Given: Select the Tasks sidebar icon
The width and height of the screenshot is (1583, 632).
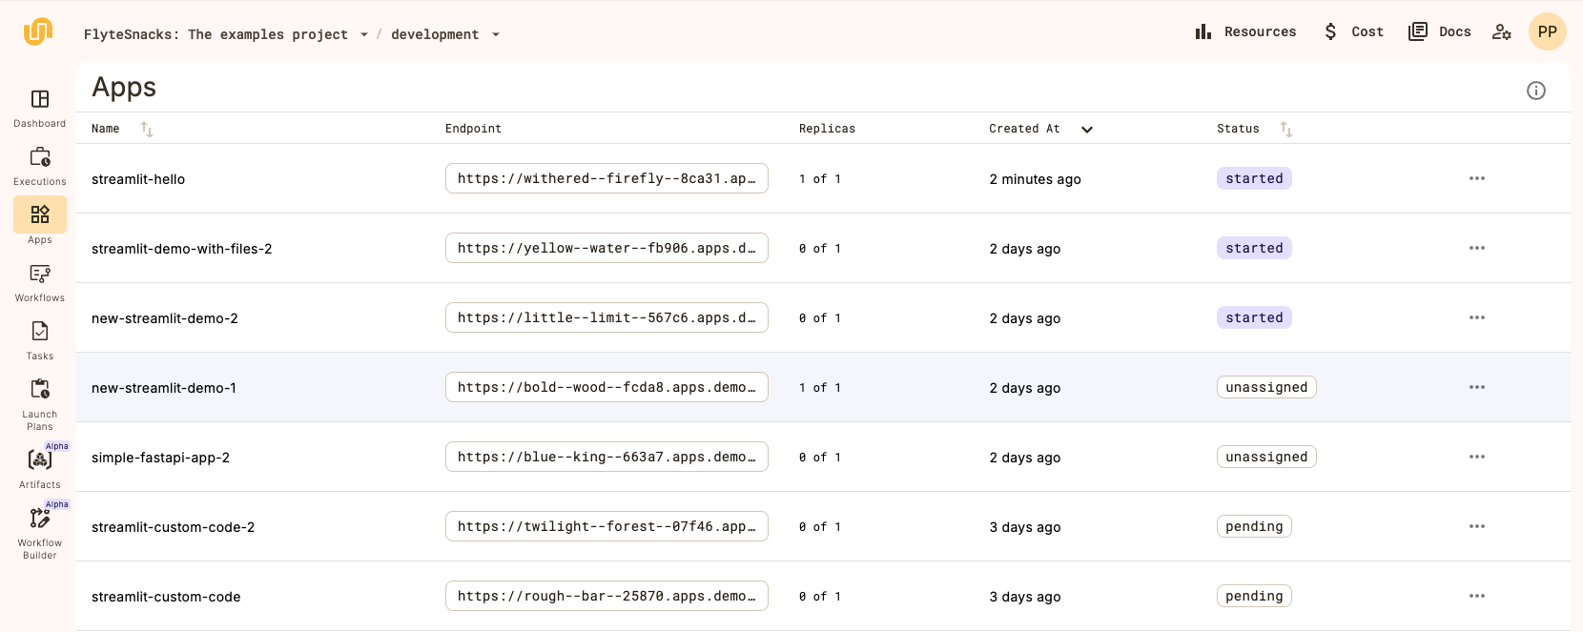Looking at the screenshot, I should coord(40,333).
